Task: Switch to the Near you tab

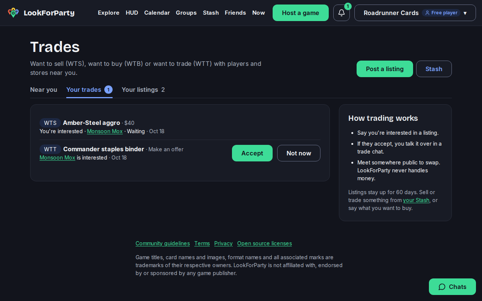Action: pos(44,90)
